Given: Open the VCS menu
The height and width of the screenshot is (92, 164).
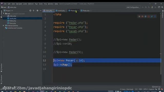Looking at the screenshot, I should tap(45, 4).
